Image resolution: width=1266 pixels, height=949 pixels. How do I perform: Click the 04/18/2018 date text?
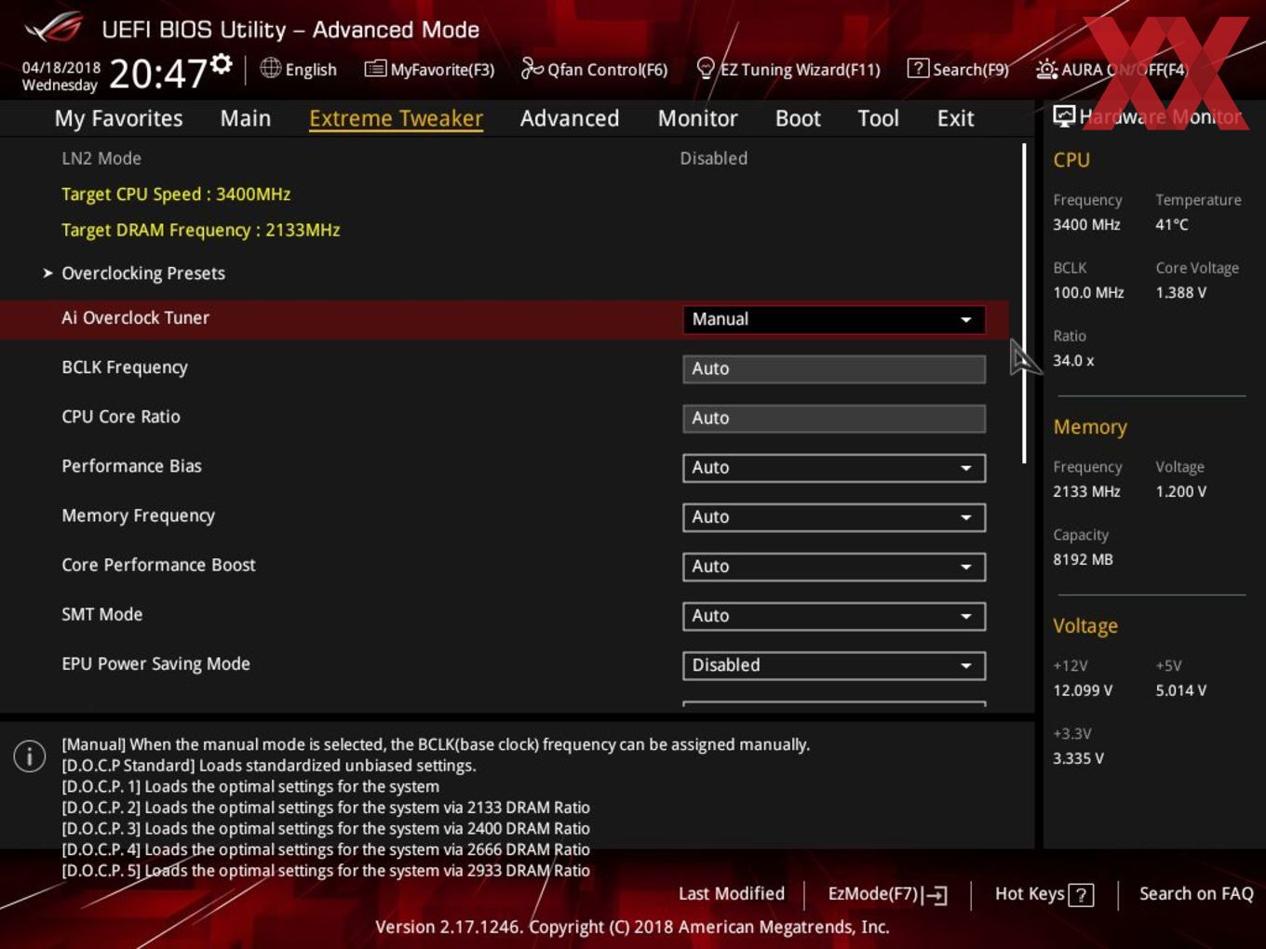pyautogui.click(x=61, y=68)
